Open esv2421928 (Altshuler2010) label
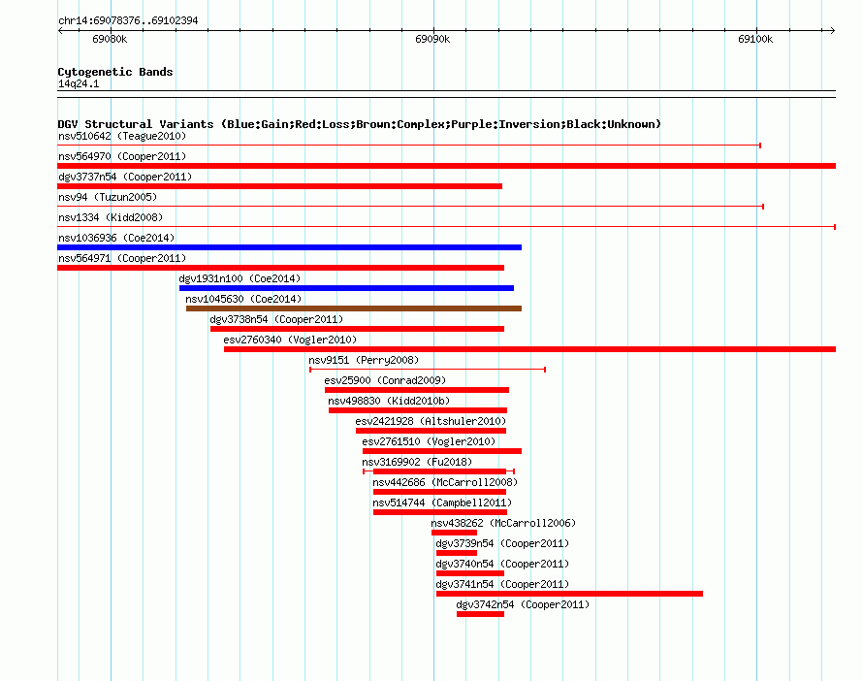The width and height of the screenshot is (863, 681). tap(431, 421)
